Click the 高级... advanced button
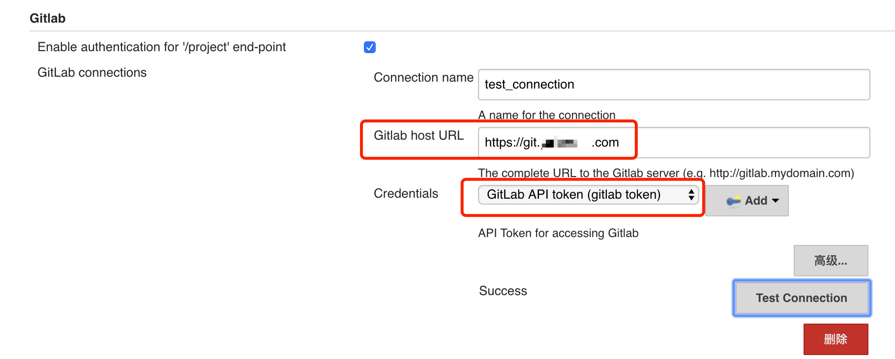 coord(831,261)
